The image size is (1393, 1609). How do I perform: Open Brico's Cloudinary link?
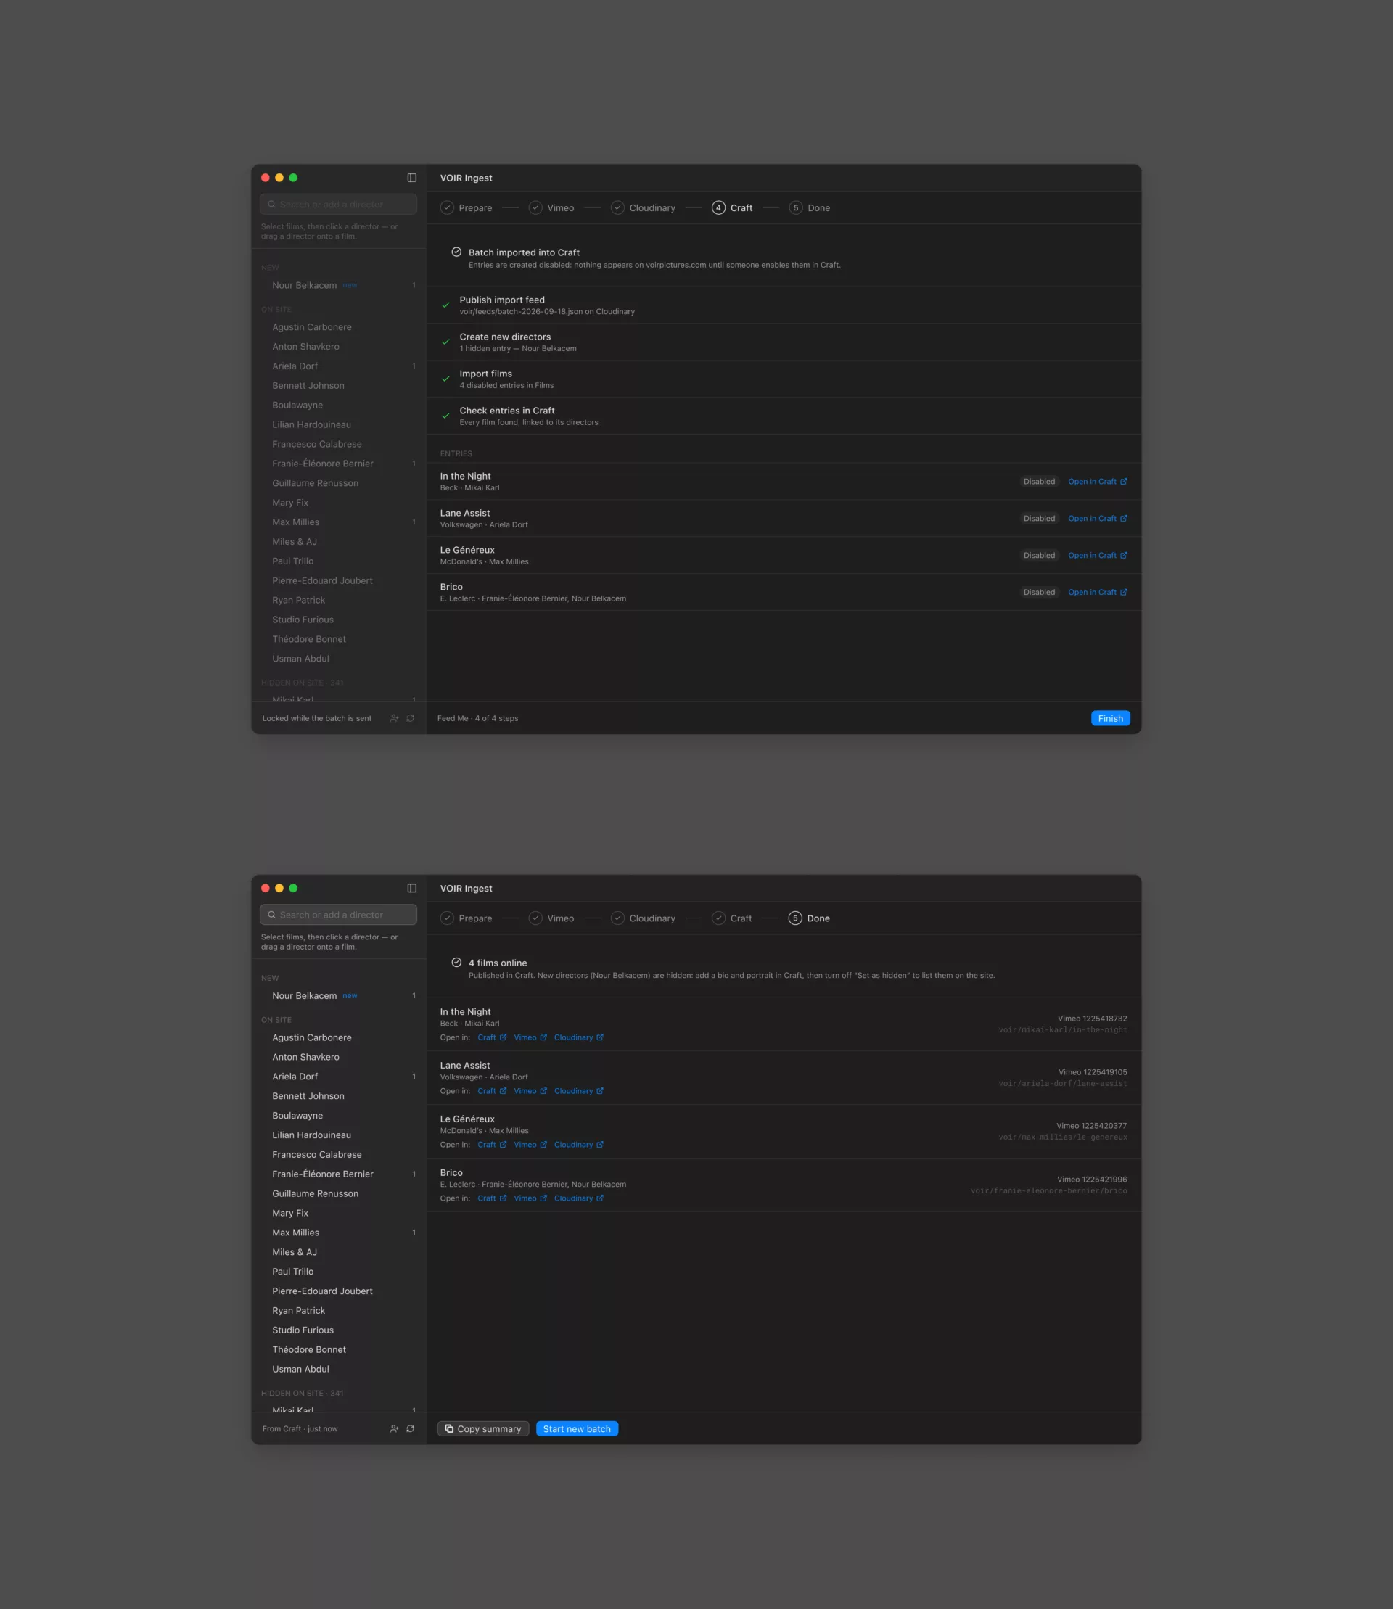coord(579,1198)
